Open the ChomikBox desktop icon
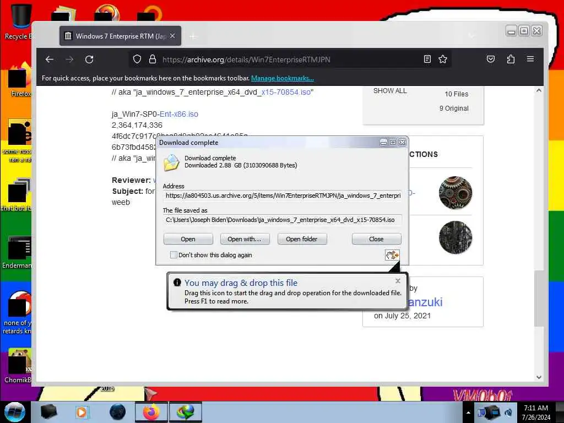 pos(18,365)
